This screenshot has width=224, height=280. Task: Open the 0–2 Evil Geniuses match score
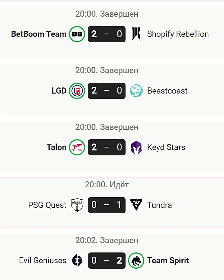[x=107, y=260]
